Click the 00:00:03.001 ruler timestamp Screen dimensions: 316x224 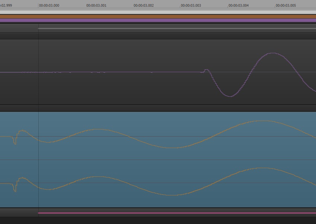pyautogui.click(x=96, y=6)
